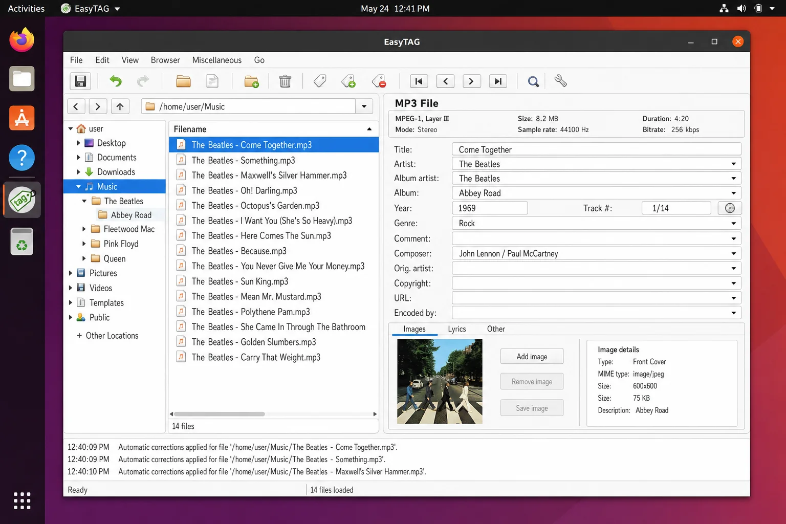Collapse The Beatles folder in tree
Image resolution: width=786 pixels, height=524 pixels.
pos(84,201)
